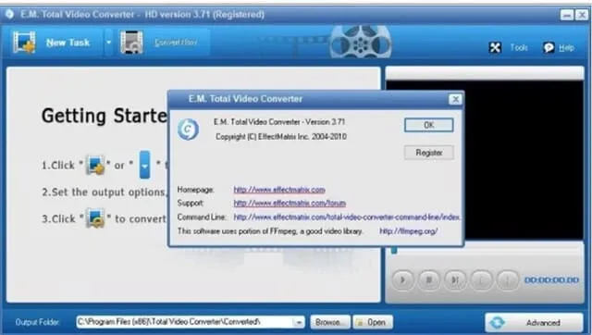Viewport: 592px width, 335px height.
Task: Click OK in the about dialog
Action: [x=429, y=125]
